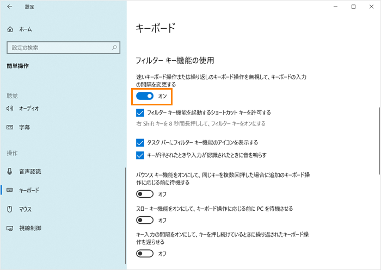Click the 簡単操作 section label
This screenshot has height=270, width=381.
18,66
